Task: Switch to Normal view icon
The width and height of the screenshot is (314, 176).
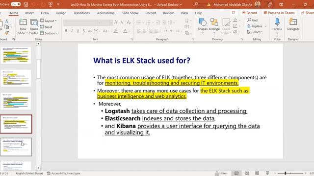Action: (x=236, y=173)
